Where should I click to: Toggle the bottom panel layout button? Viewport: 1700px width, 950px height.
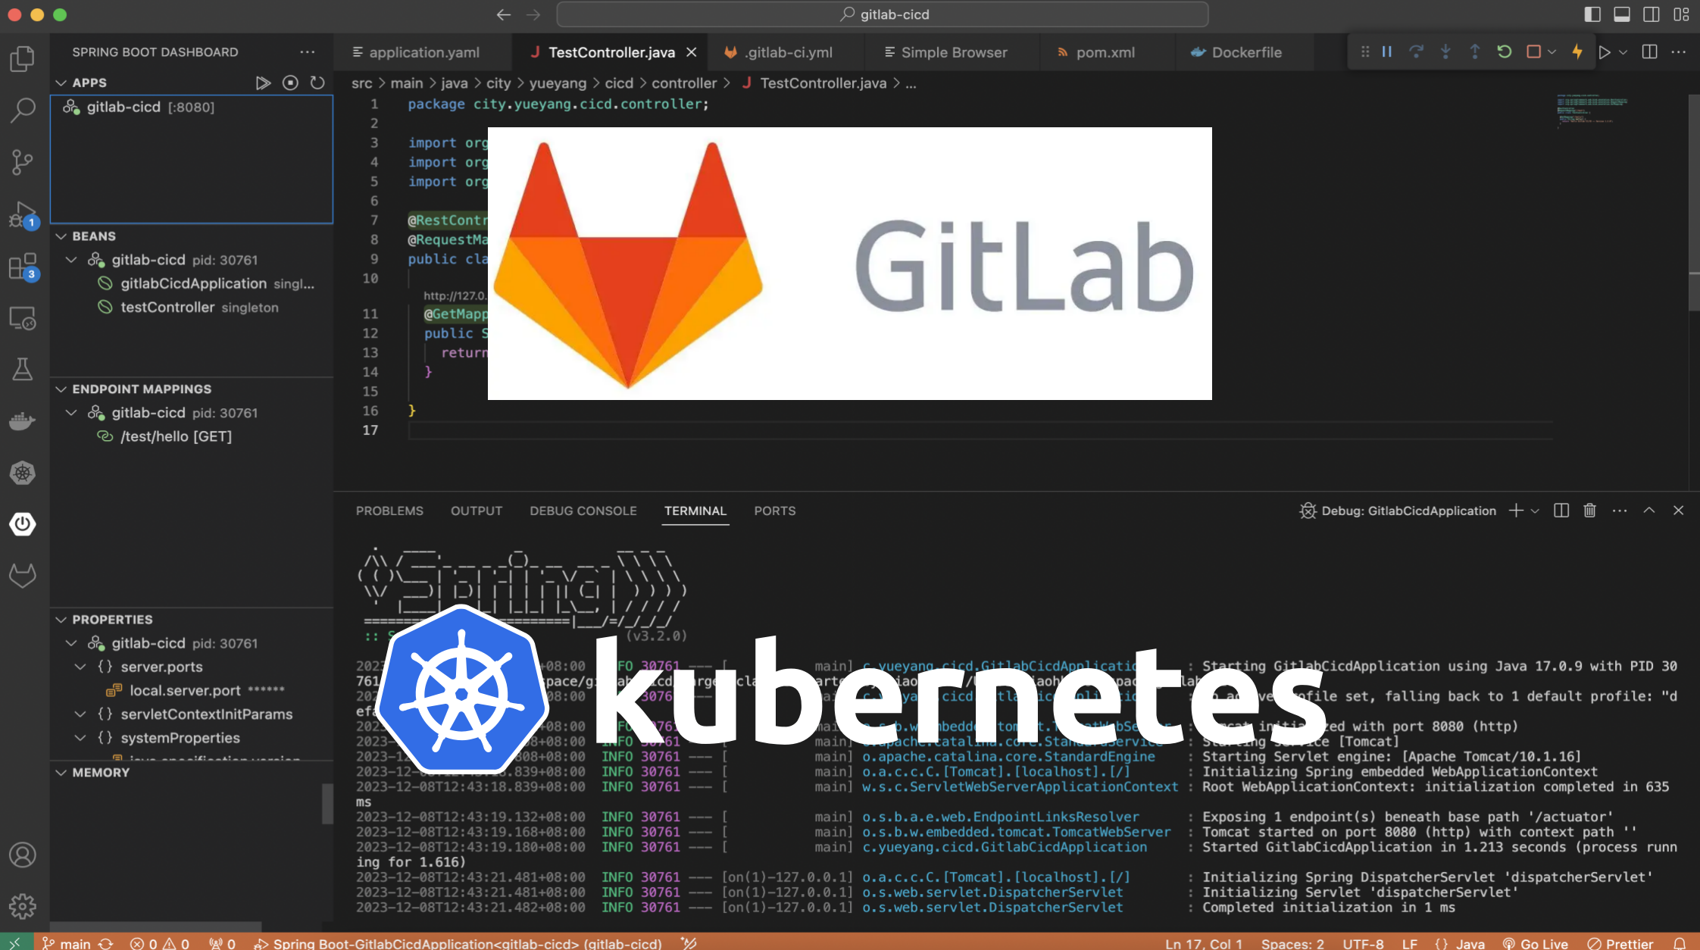pos(1622,14)
